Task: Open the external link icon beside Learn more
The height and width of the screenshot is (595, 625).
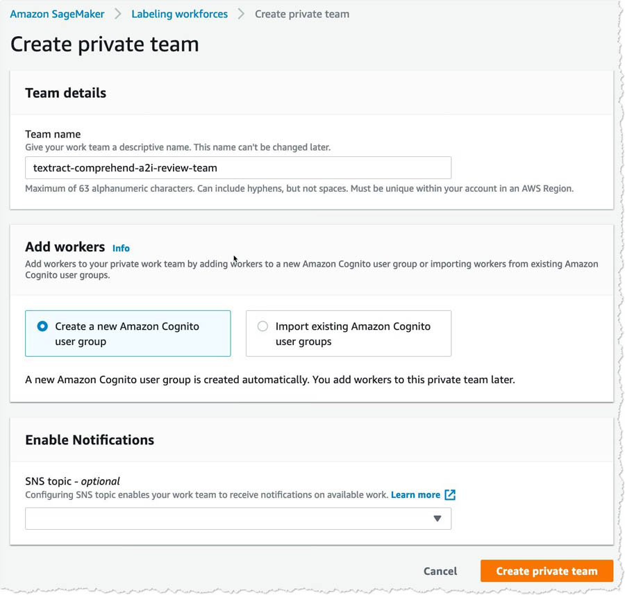Action: [450, 494]
